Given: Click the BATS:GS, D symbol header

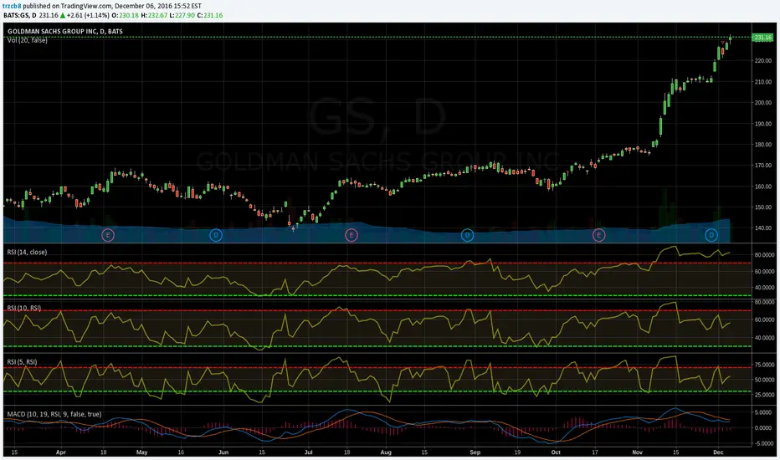Looking at the screenshot, I should [20, 15].
